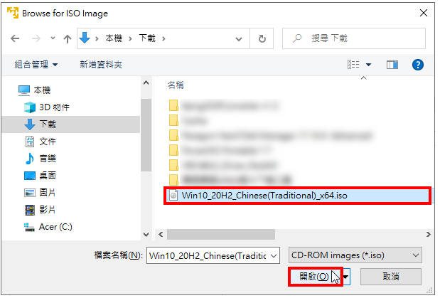Image resolution: width=440 pixels, height=303 pixels.
Task: Refresh the current folder listing
Action: point(262,38)
